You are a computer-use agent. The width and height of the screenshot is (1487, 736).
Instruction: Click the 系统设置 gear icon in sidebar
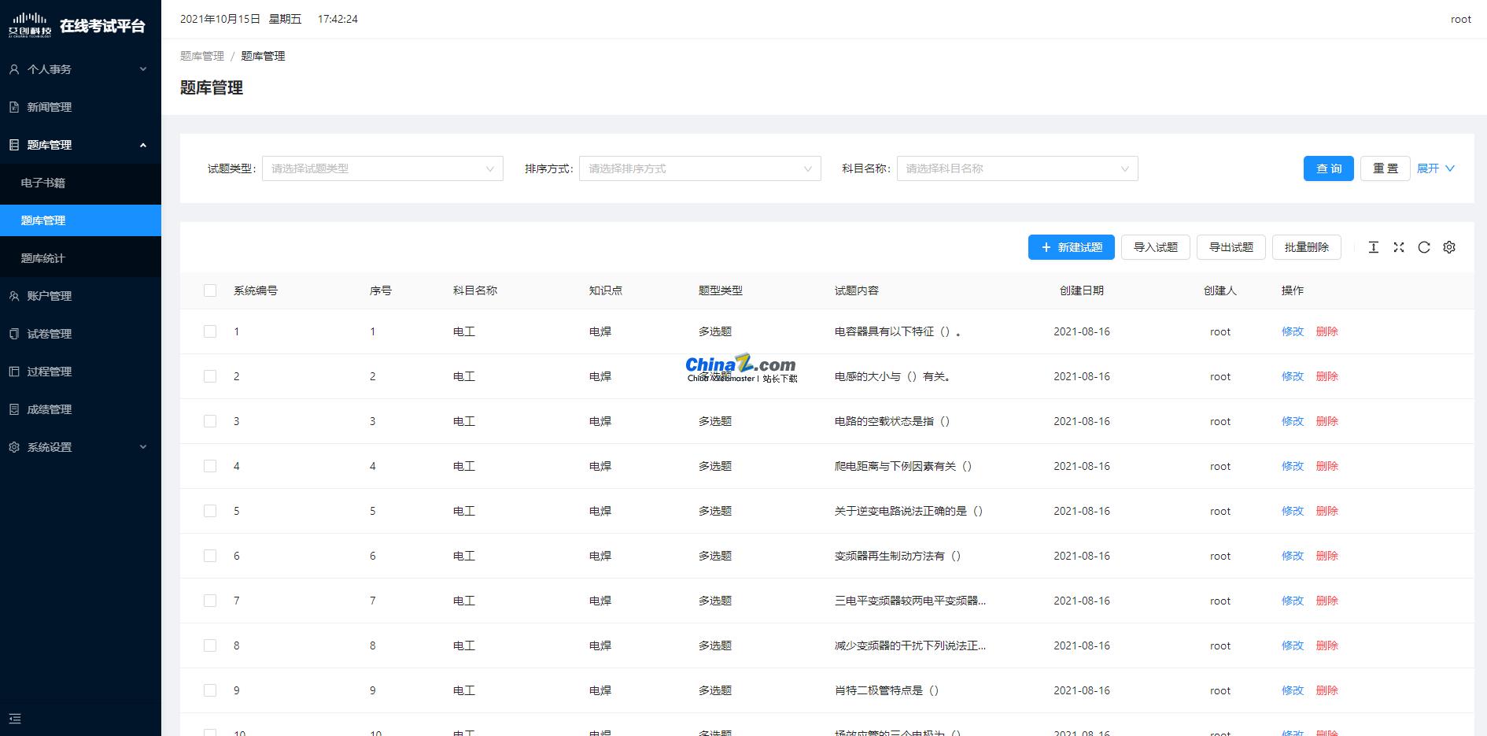click(14, 447)
